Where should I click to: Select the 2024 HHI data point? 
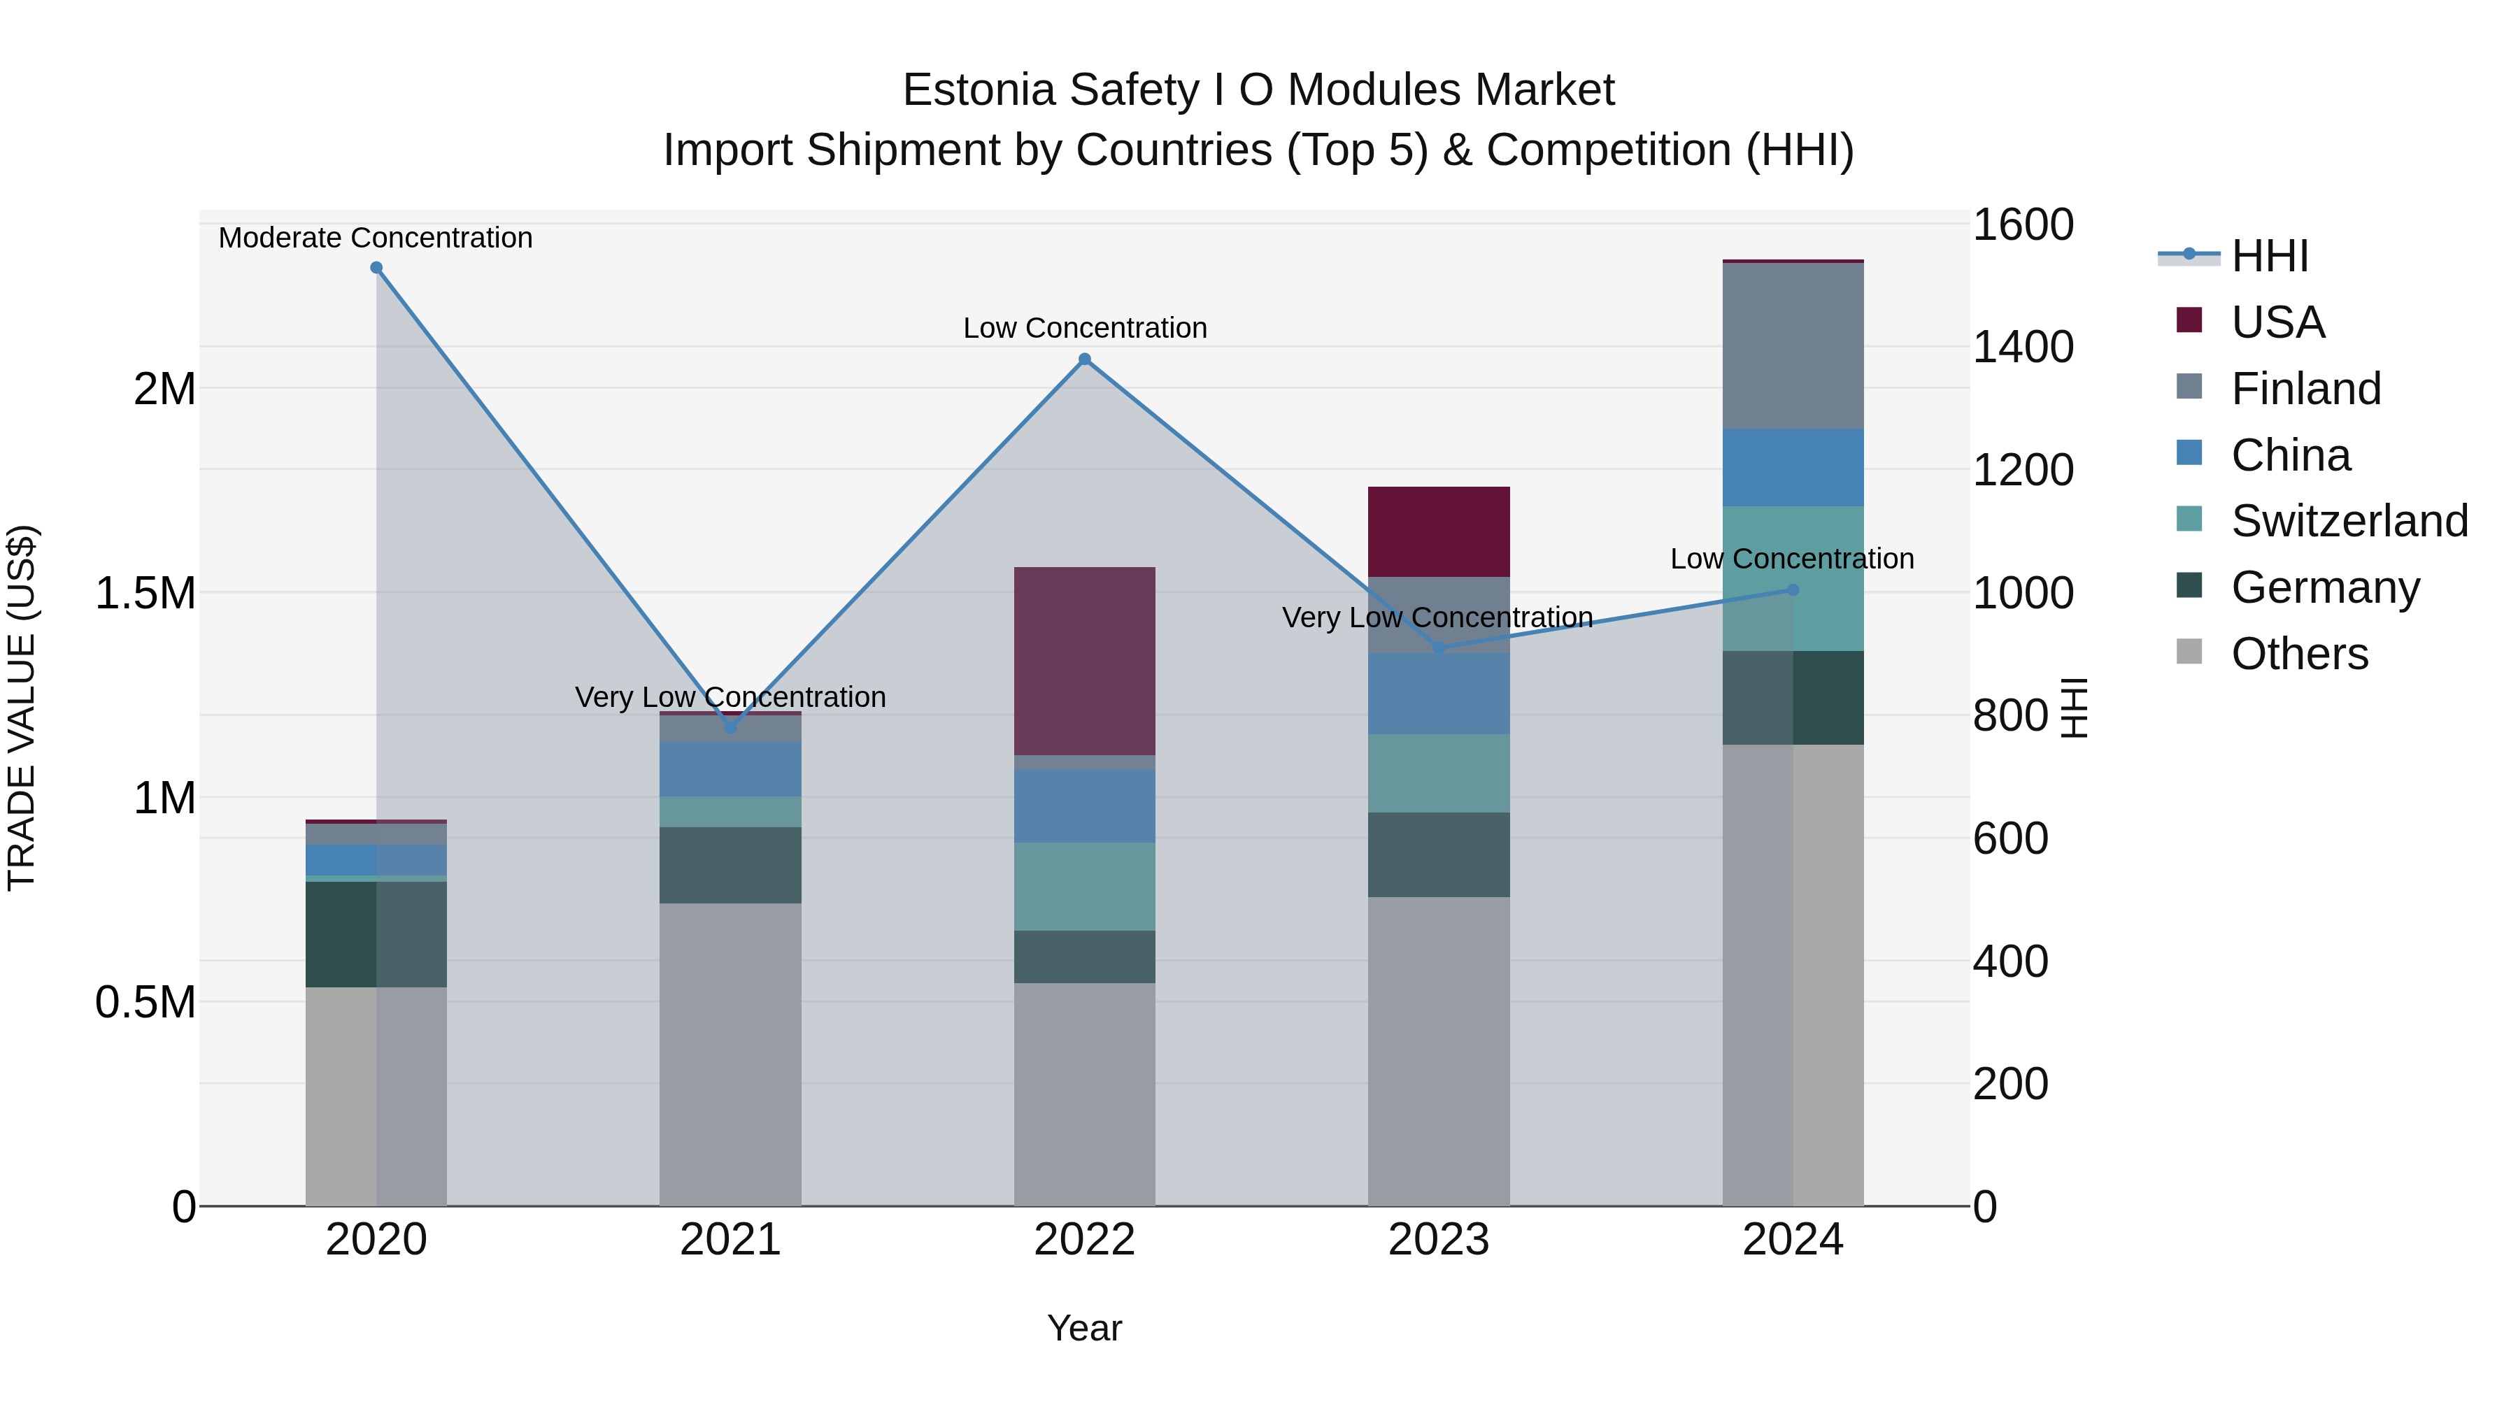[1793, 590]
